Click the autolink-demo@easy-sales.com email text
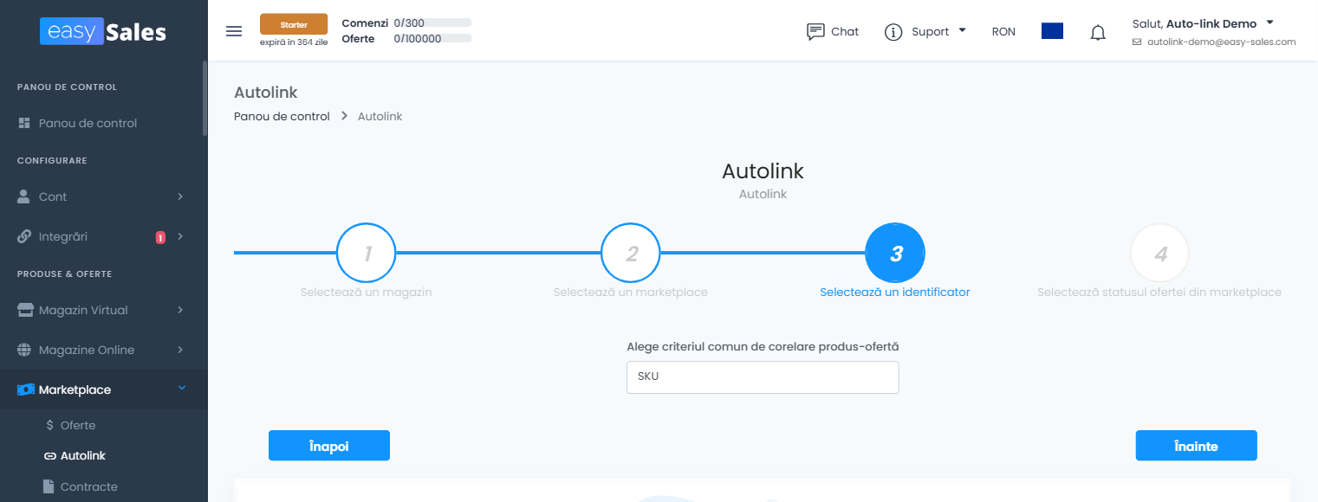The height and width of the screenshot is (502, 1318). 1222,42
